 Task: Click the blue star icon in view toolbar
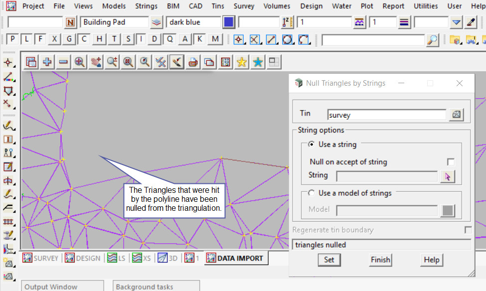pyautogui.click(x=258, y=62)
